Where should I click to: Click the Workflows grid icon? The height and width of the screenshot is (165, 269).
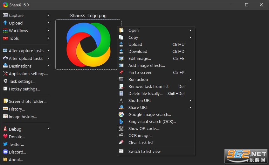pos(5,31)
